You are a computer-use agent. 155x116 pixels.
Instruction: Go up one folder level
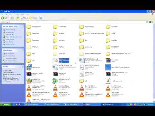17,18
